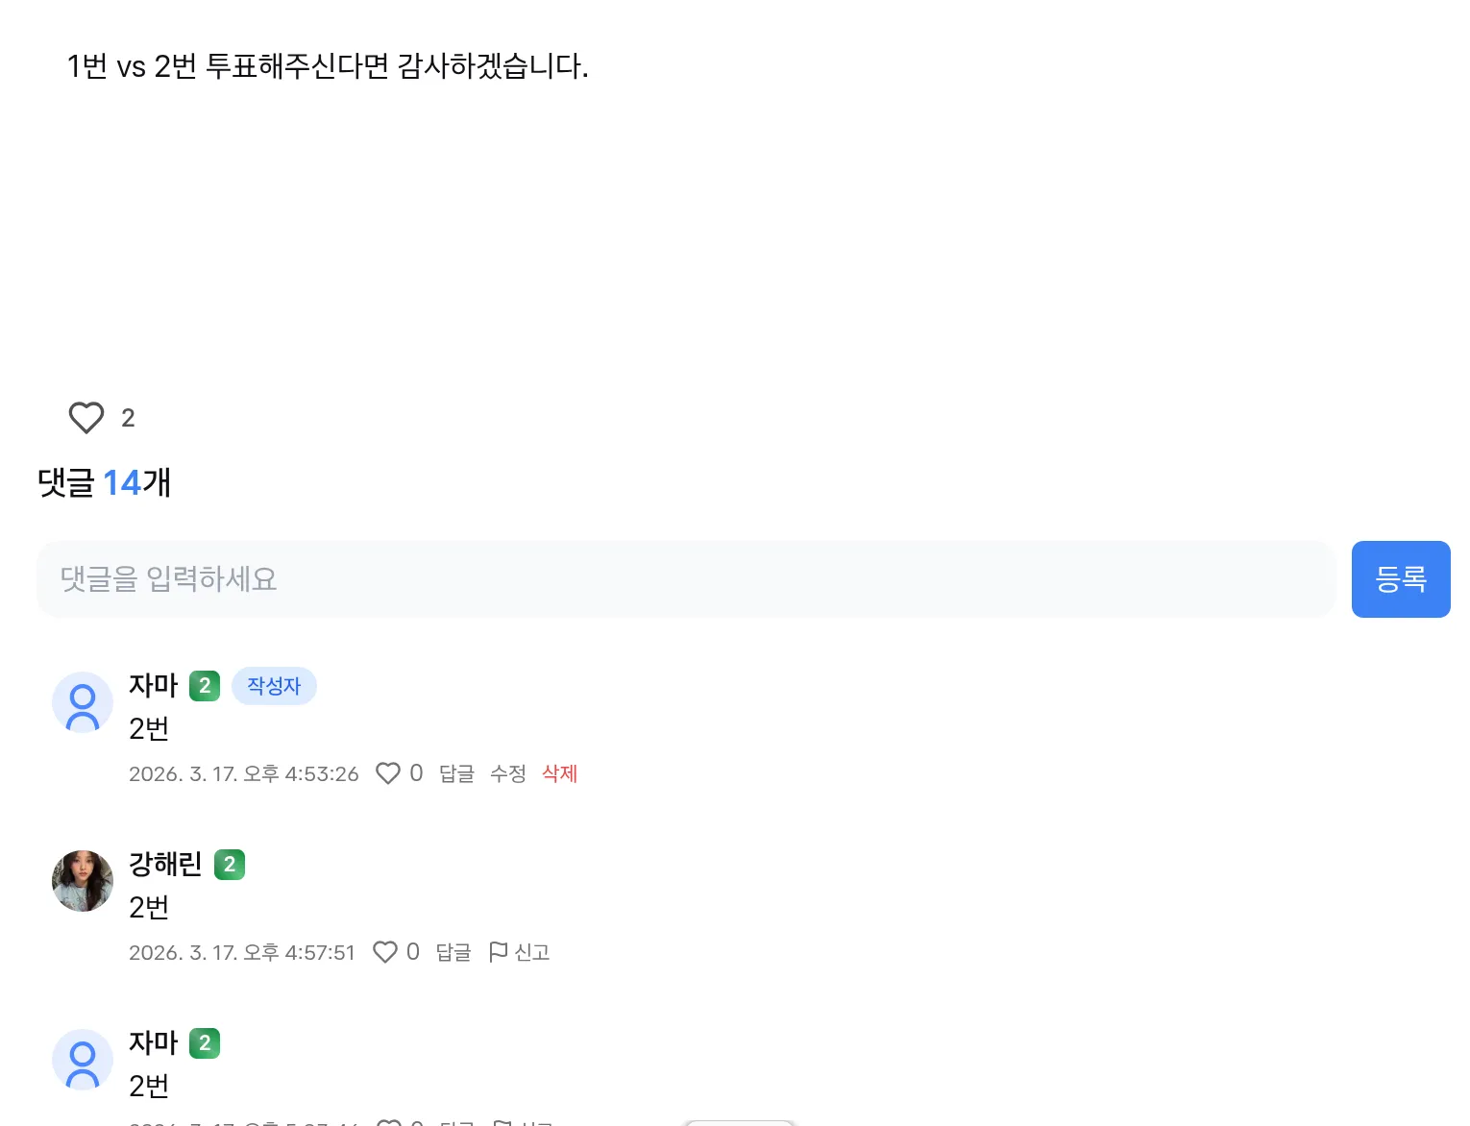
Task: Click the 작성자 comment's default avatar icon
Action: [83, 702]
